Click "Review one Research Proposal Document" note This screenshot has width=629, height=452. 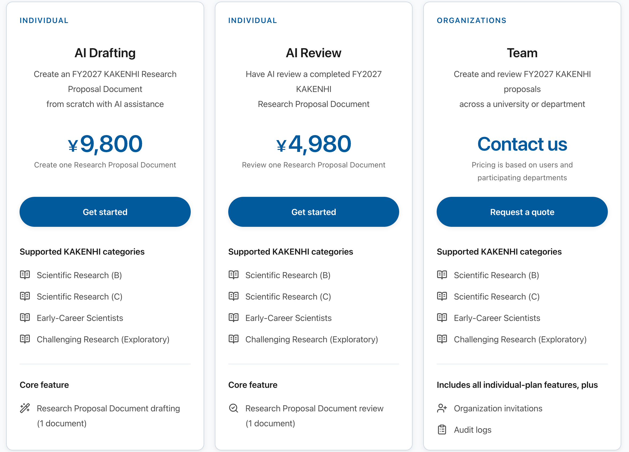coord(314,165)
